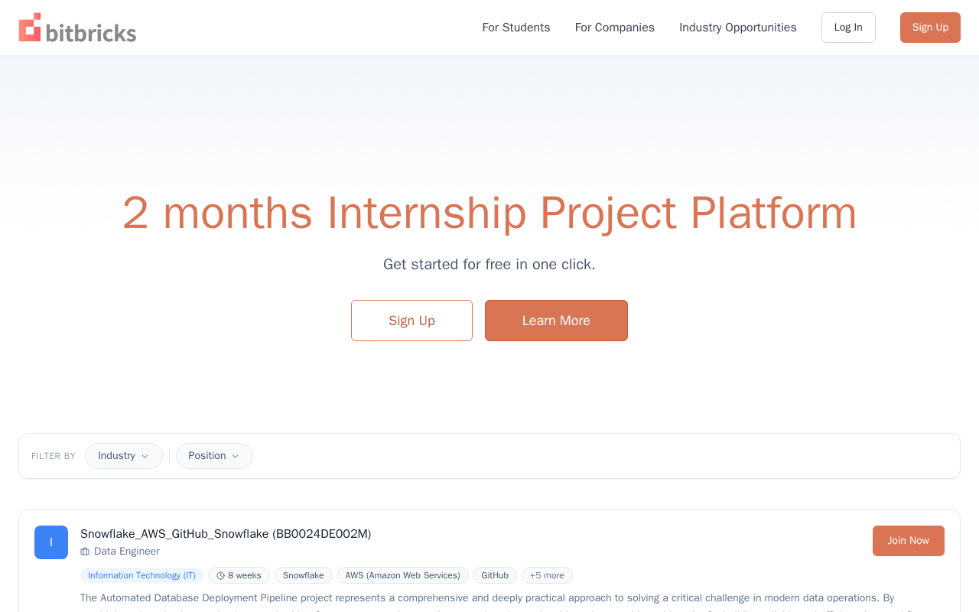Open the Position filter dropdown
This screenshot has height=612, width=979.
214,456
